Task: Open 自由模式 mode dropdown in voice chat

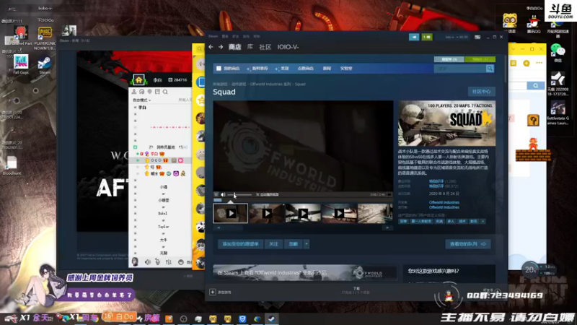Action: point(141,100)
